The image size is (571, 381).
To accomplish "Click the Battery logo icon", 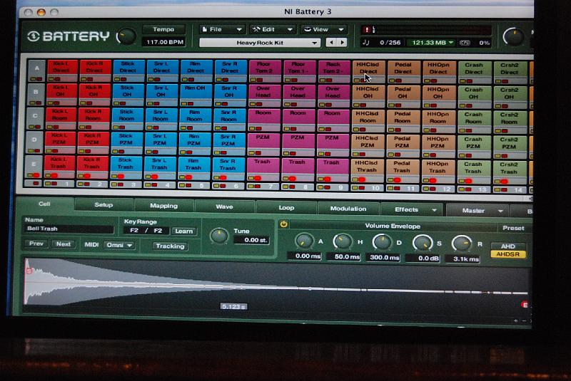I will 33,37.
